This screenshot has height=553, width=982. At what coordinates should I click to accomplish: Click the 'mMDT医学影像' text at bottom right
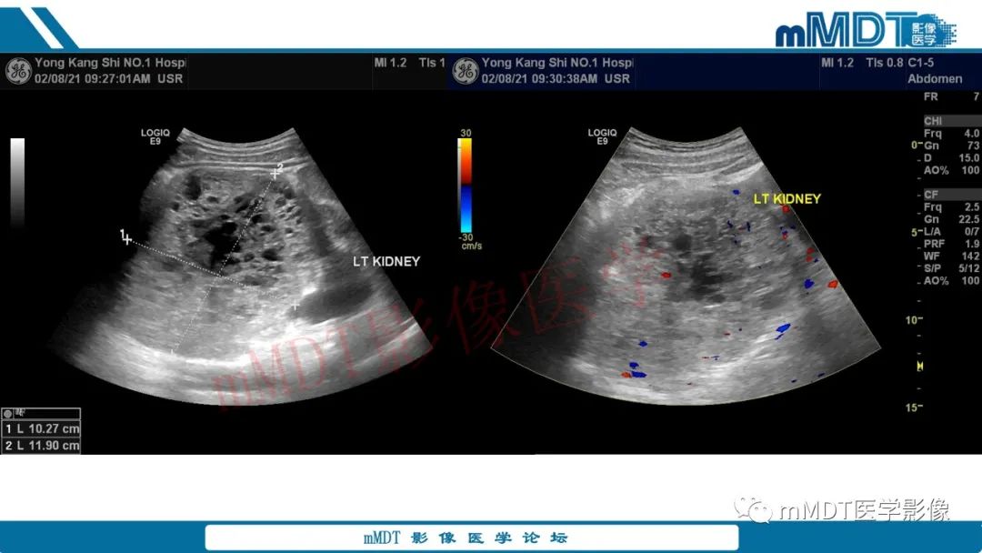click(x=865, y=511)
